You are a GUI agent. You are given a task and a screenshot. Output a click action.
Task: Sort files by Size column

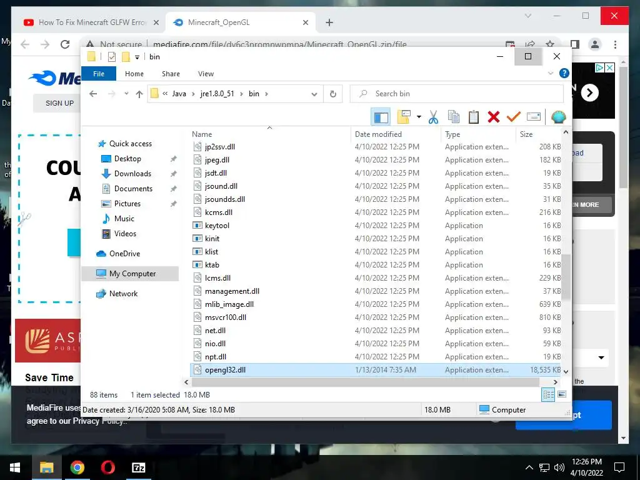coord(526,134)
